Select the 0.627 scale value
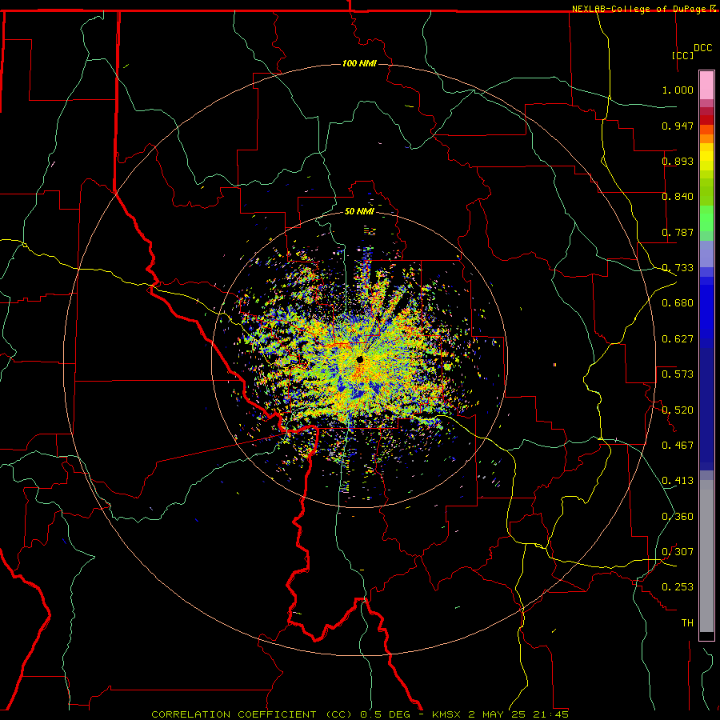720x720 pixels. point(678,339)
